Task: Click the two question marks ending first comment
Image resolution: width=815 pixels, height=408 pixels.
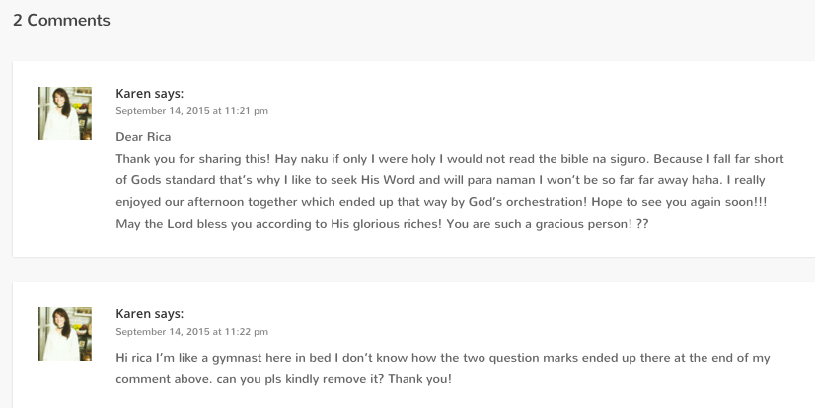Action: point(641,223)
